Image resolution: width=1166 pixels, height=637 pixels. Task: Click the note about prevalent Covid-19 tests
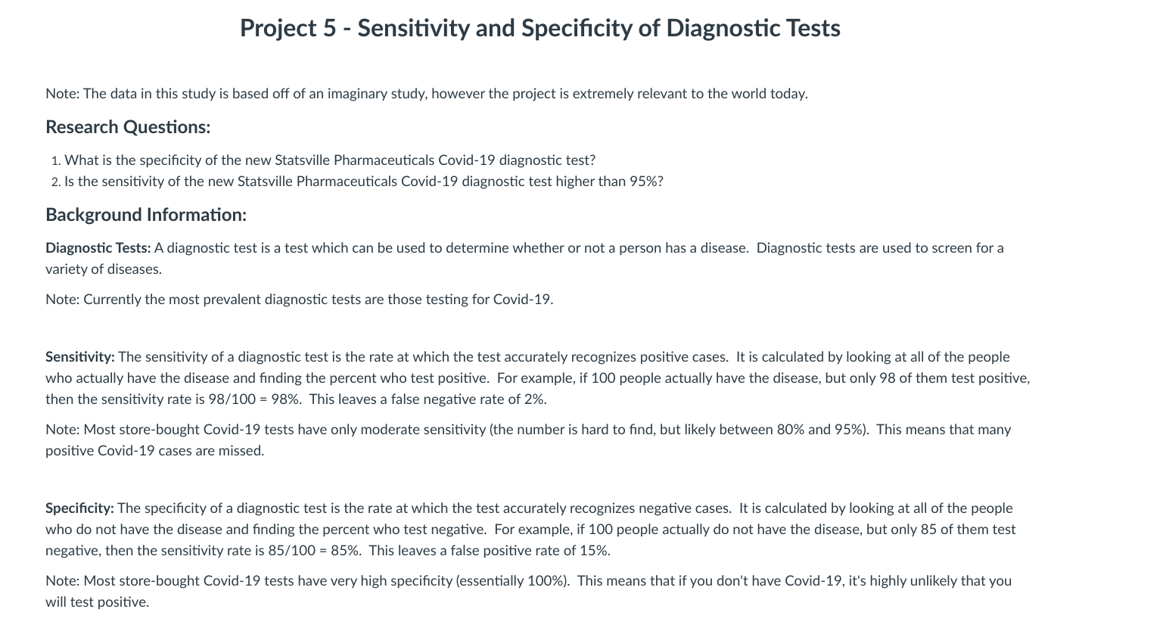point(300,300)
